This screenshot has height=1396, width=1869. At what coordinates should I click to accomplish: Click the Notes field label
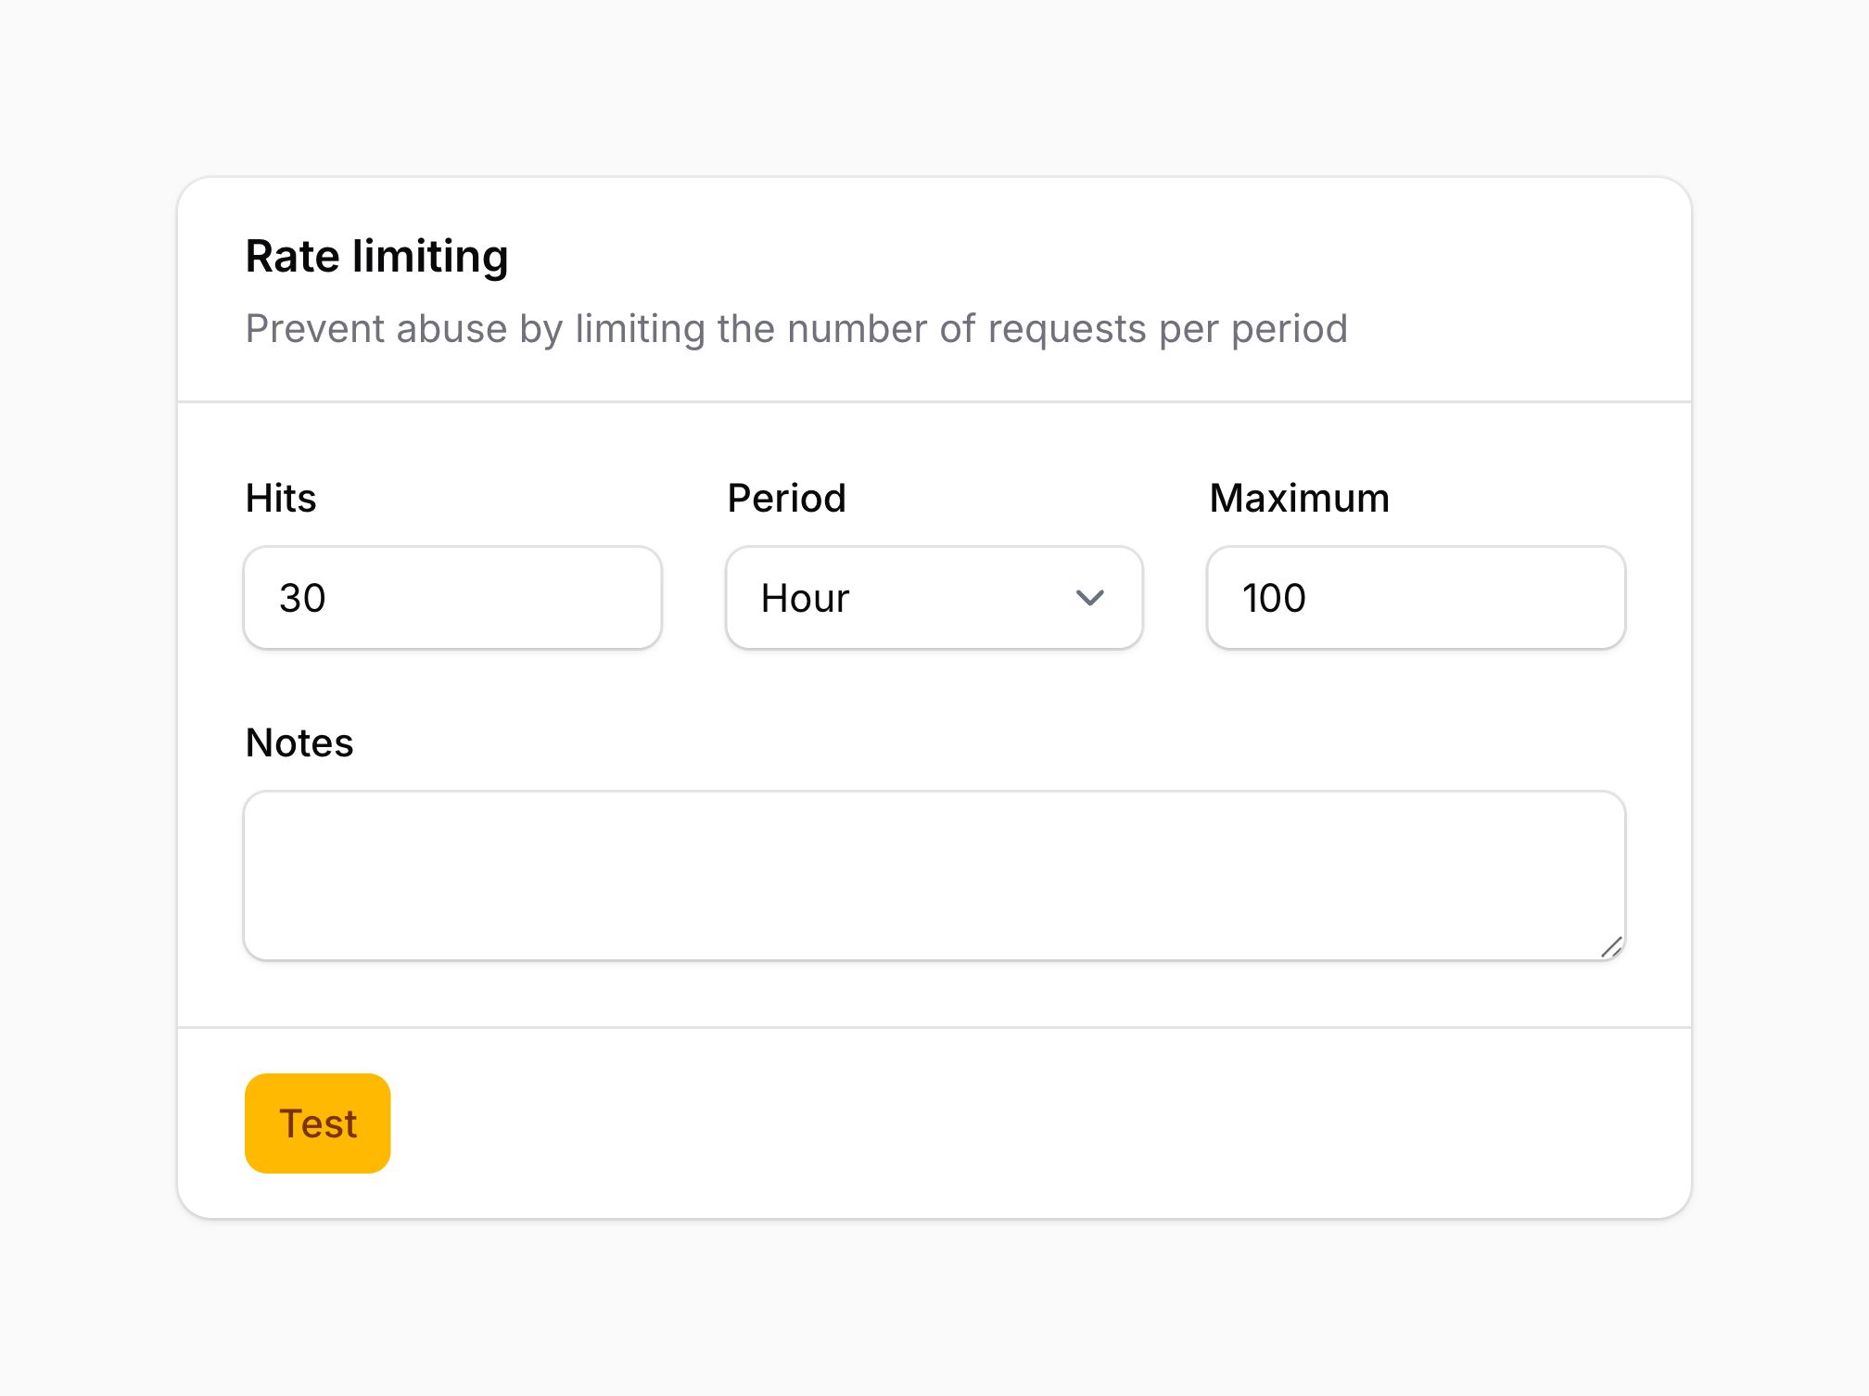tap(299, 742)
